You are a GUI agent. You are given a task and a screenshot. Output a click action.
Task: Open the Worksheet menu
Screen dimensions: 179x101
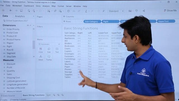(x=17, y=6)
